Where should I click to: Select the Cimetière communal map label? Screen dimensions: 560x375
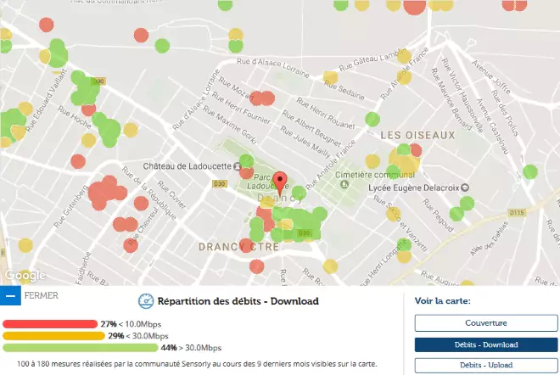(x=348, y=172)
